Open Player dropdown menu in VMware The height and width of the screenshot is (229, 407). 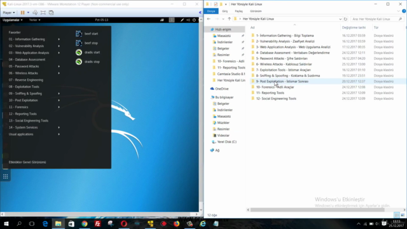coord(8,13)
